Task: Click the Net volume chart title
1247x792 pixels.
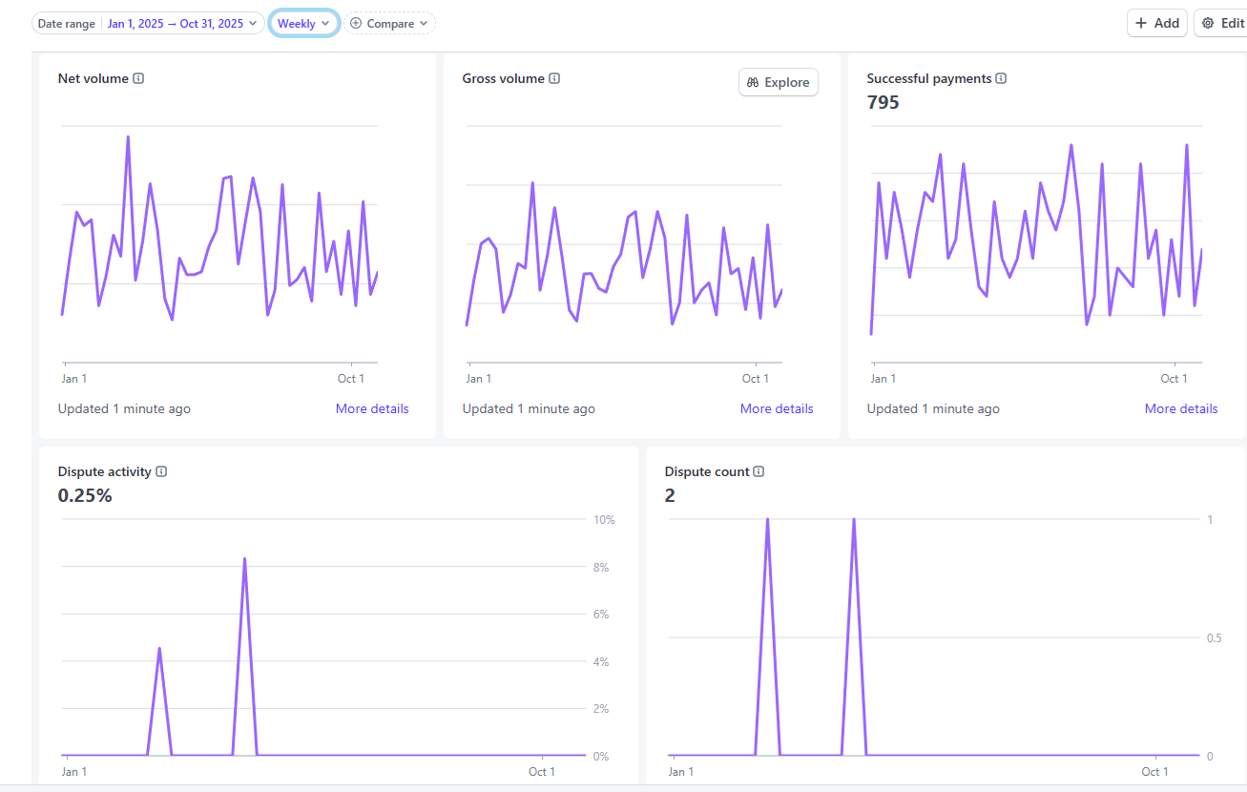Action: (x=93, y=79)
